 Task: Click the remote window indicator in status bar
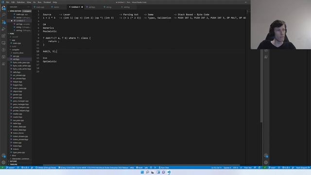click(x=2, y=168)
